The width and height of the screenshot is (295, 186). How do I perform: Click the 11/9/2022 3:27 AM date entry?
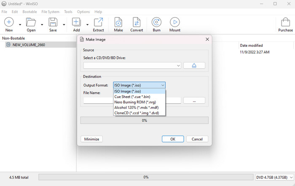click(x=255, y=52)
